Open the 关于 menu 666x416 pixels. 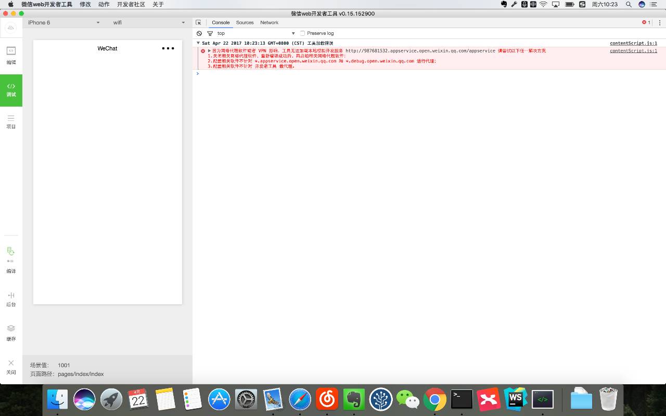pyautogui.click(x=158, y=4)
